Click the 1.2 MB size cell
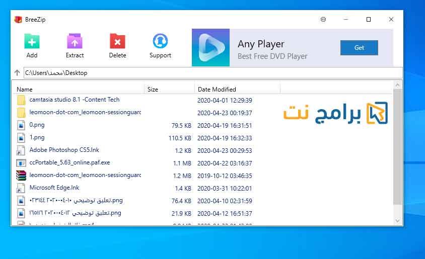The image size is (425, 259). [x=182, y=176]
